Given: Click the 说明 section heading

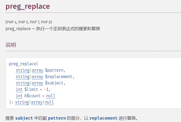Looking at the screenshot, I should click(11, 45).
